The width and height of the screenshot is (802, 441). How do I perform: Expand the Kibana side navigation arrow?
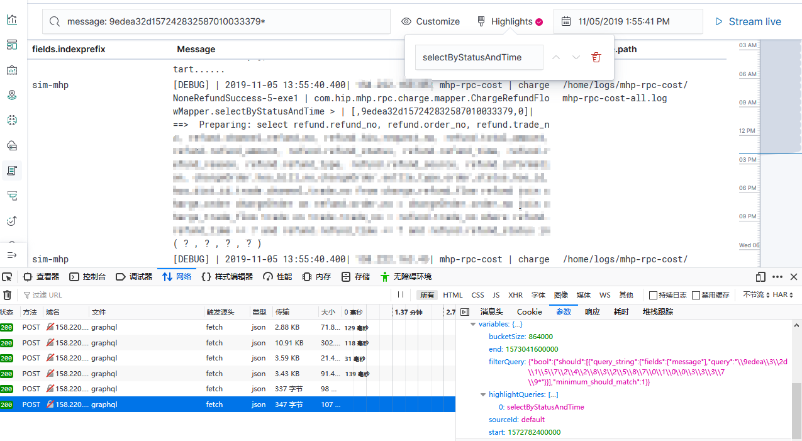[x=12, y=255]
